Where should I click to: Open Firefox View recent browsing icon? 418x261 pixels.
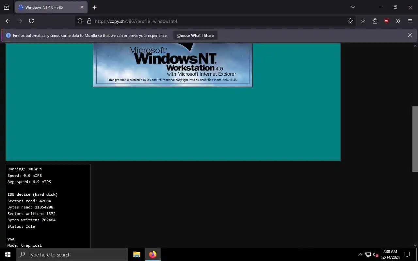[x=7, y=7]
